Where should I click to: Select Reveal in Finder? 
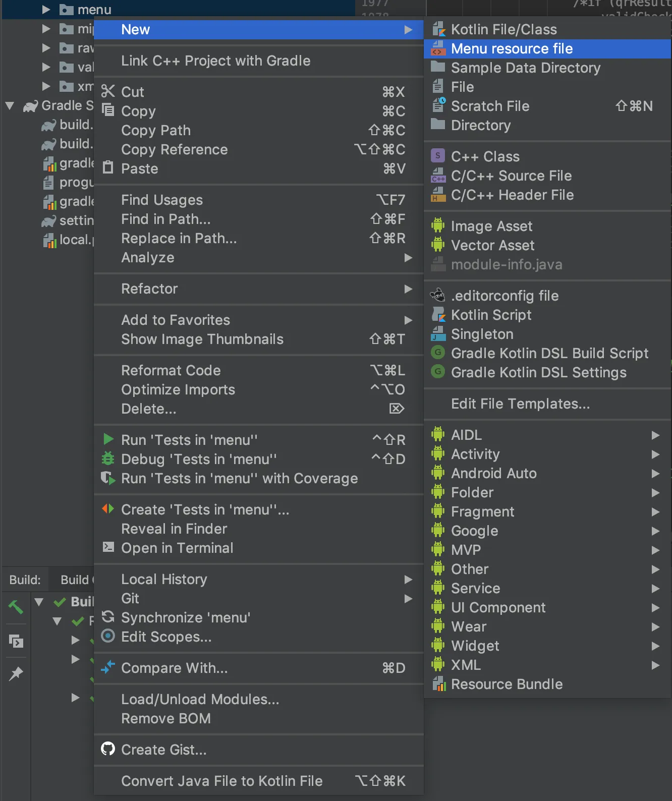174,529
